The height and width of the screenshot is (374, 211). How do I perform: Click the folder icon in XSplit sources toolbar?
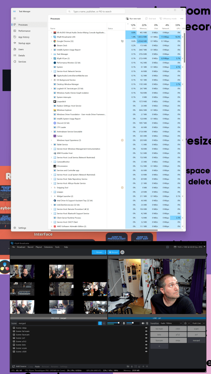click(128, 366)
